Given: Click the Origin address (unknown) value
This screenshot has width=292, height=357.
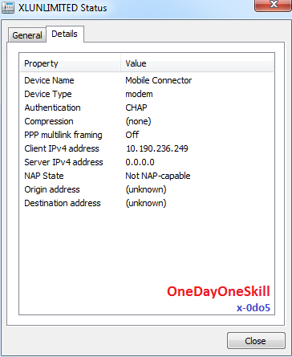Looking at the screenshot, I should pos(146,189).
